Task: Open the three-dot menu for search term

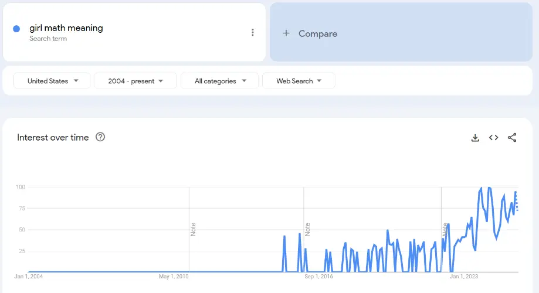Action: [x=253, y=33]
